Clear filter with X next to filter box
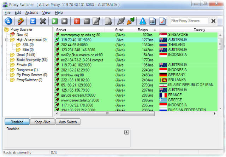The height and width of the screenshot is (157, 226). [213, 21]
